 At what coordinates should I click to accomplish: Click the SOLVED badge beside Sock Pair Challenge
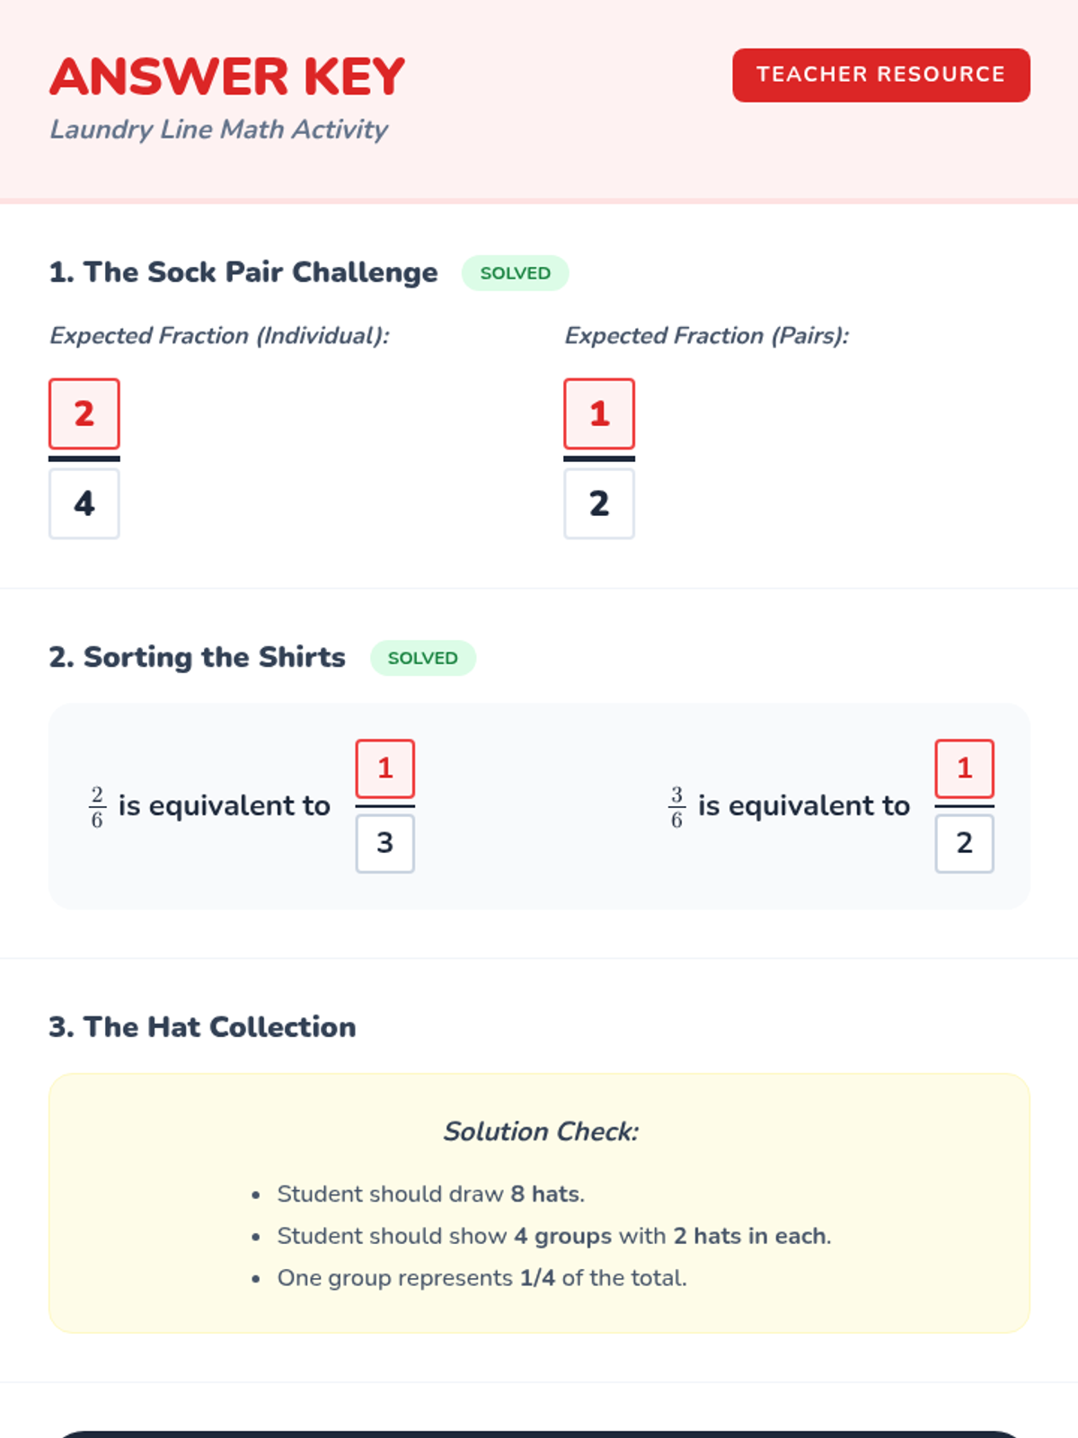(x=515, y=273)
